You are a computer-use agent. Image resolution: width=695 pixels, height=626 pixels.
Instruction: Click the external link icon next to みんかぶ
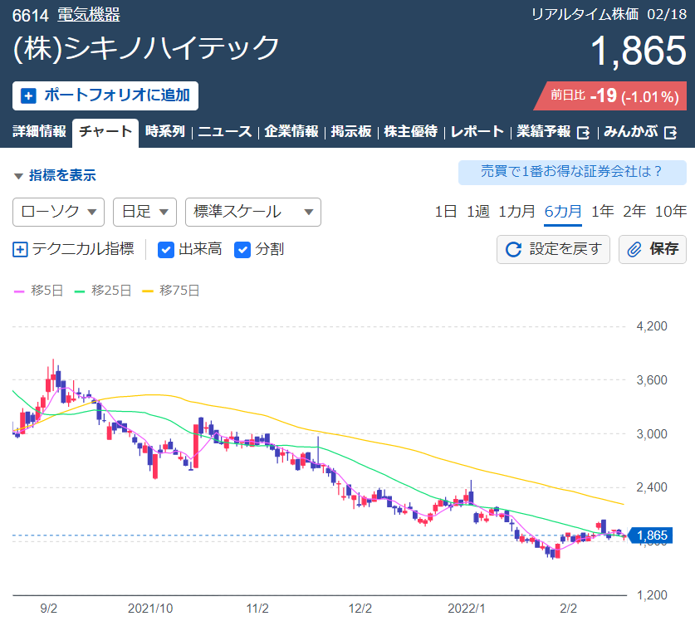[671, 132]
